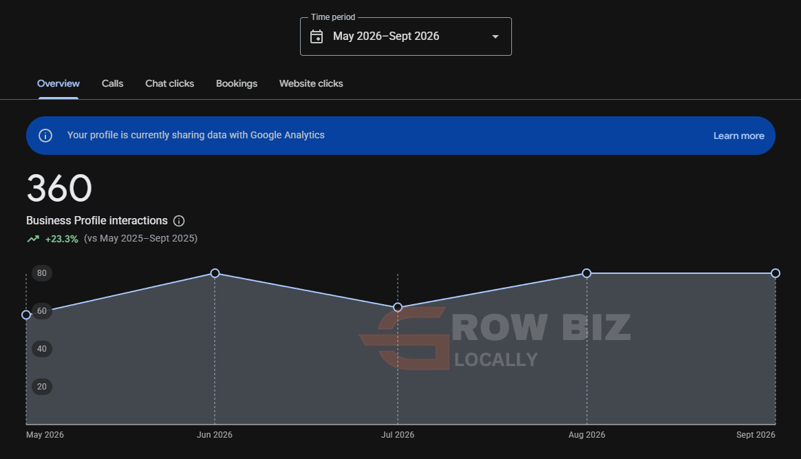Click the 40 y-axis label
801x459 pixels.
tap(42, 349)
